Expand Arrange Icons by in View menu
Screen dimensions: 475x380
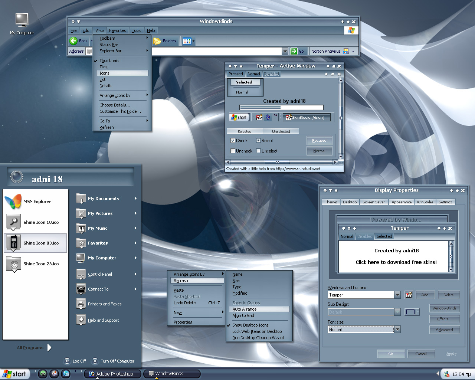(122, 95)
